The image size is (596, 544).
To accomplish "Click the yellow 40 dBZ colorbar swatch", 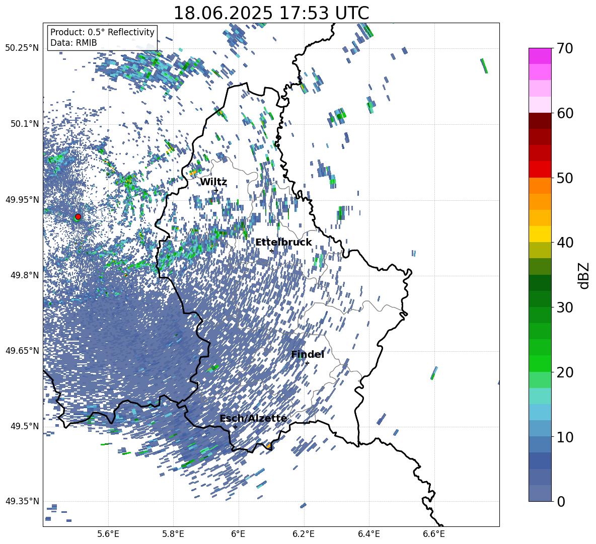I will click(540, 234).
